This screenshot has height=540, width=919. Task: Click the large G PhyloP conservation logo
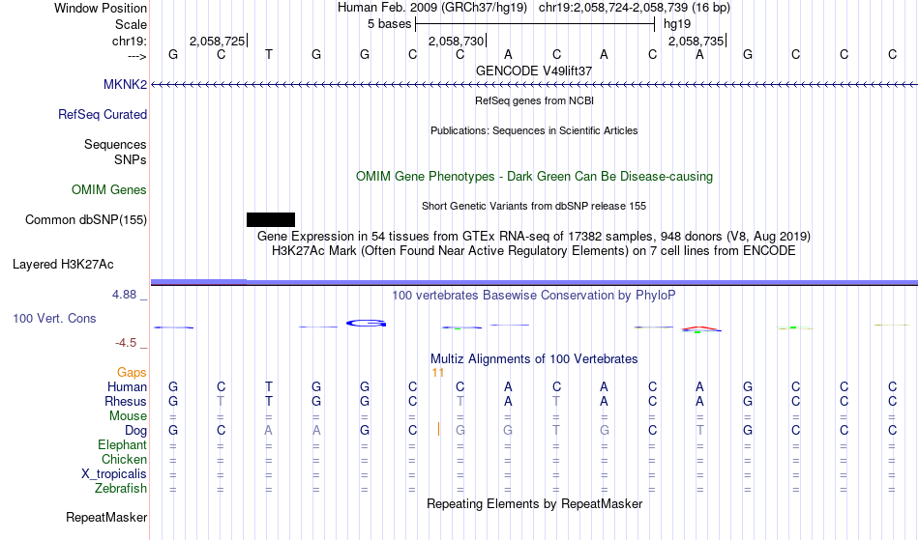click(x=367, y=323)
